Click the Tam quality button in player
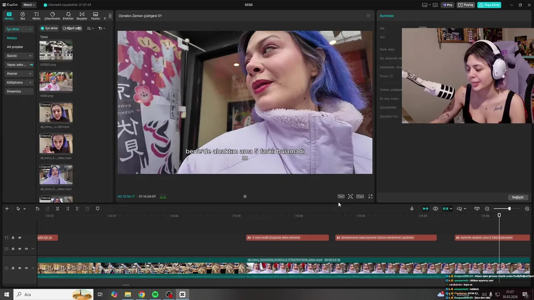 tap(341, 196)
